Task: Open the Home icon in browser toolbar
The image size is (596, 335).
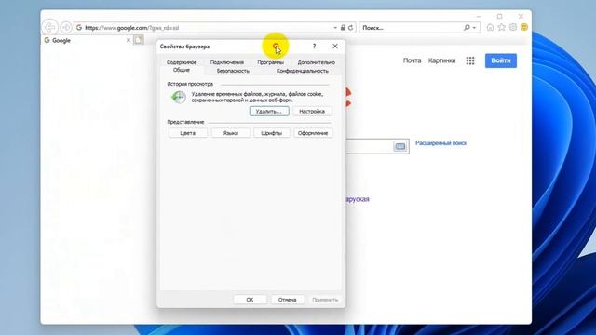Action: [x=491, y=27]
